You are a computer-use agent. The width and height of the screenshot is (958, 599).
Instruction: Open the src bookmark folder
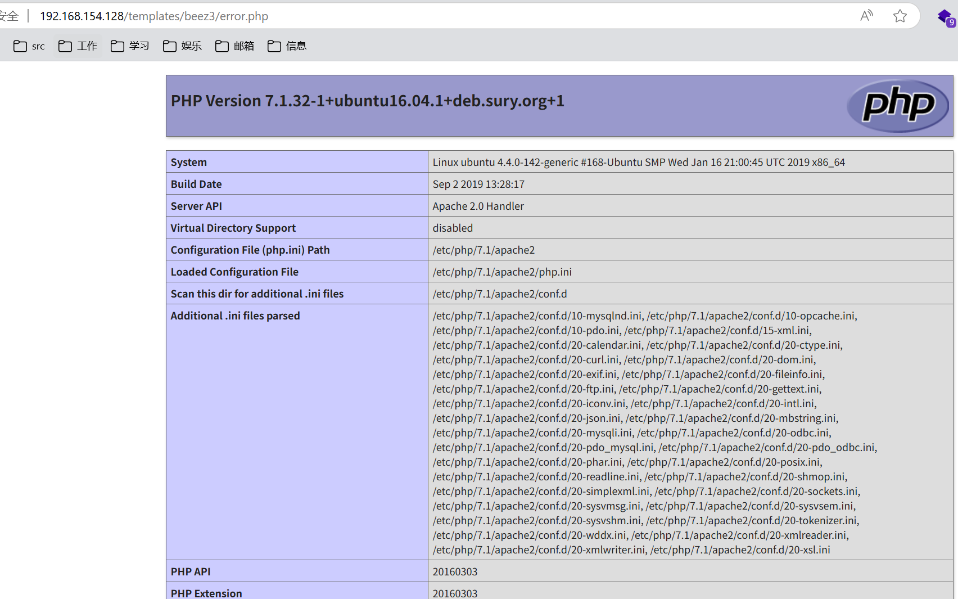(29, 46)
